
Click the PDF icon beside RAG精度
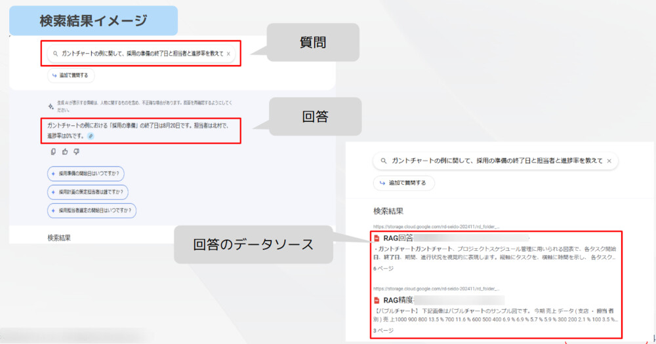[x=377, y=301]
